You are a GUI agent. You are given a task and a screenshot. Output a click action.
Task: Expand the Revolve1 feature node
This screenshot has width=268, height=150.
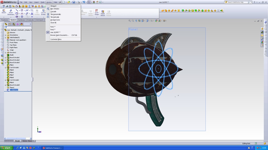click(x=6, y=52)
